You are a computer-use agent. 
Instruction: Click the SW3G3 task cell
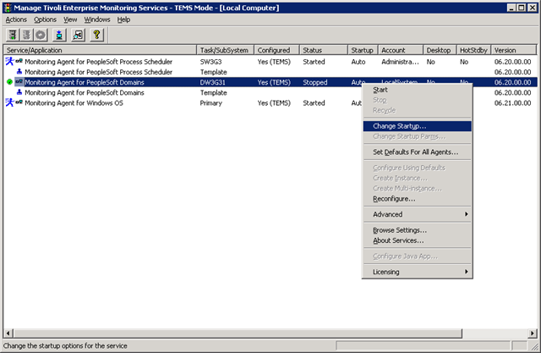(x=210, y=62)
